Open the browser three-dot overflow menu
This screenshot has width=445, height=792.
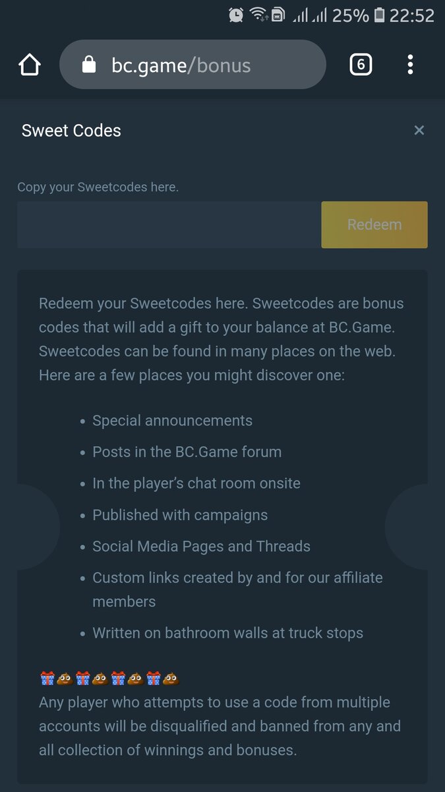coord(410,65)
